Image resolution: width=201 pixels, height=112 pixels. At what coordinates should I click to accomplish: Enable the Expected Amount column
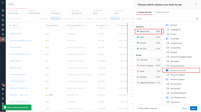(167, 66)
